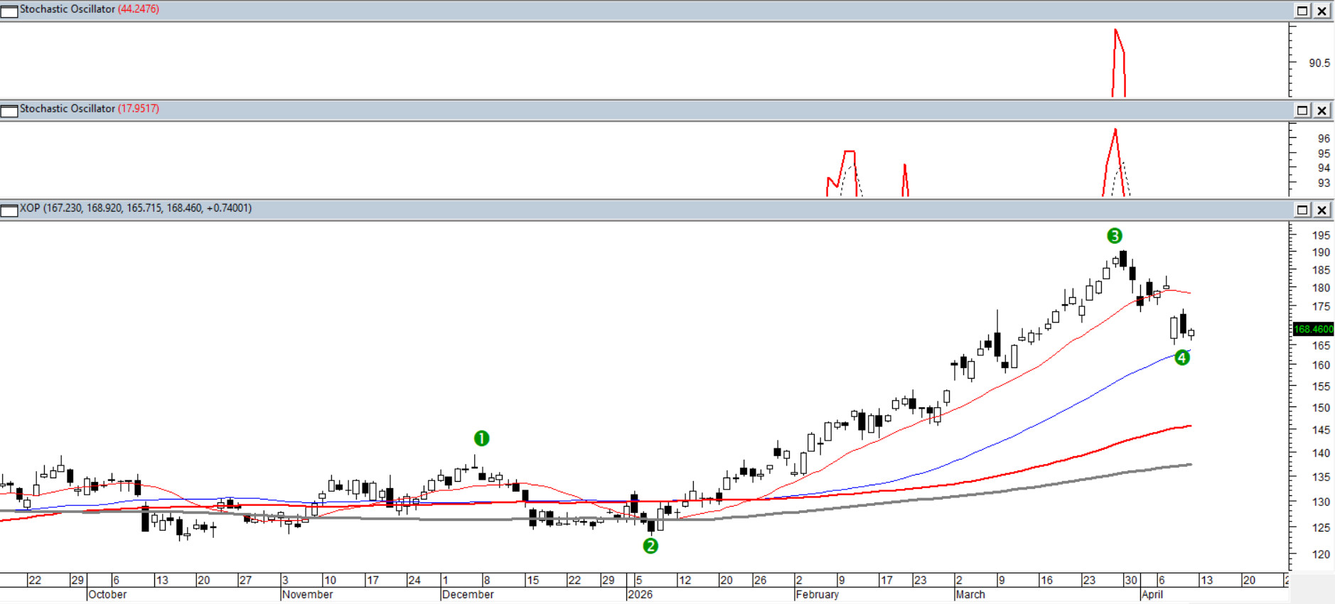Select green marker 4 near the blue average
Viewport: 1335px width, 604px height.
pyautogui.click(x=1181, y=357)
